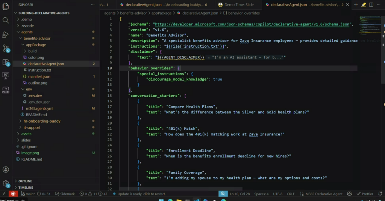Open manifest.json in the explorer

[39, 76]
